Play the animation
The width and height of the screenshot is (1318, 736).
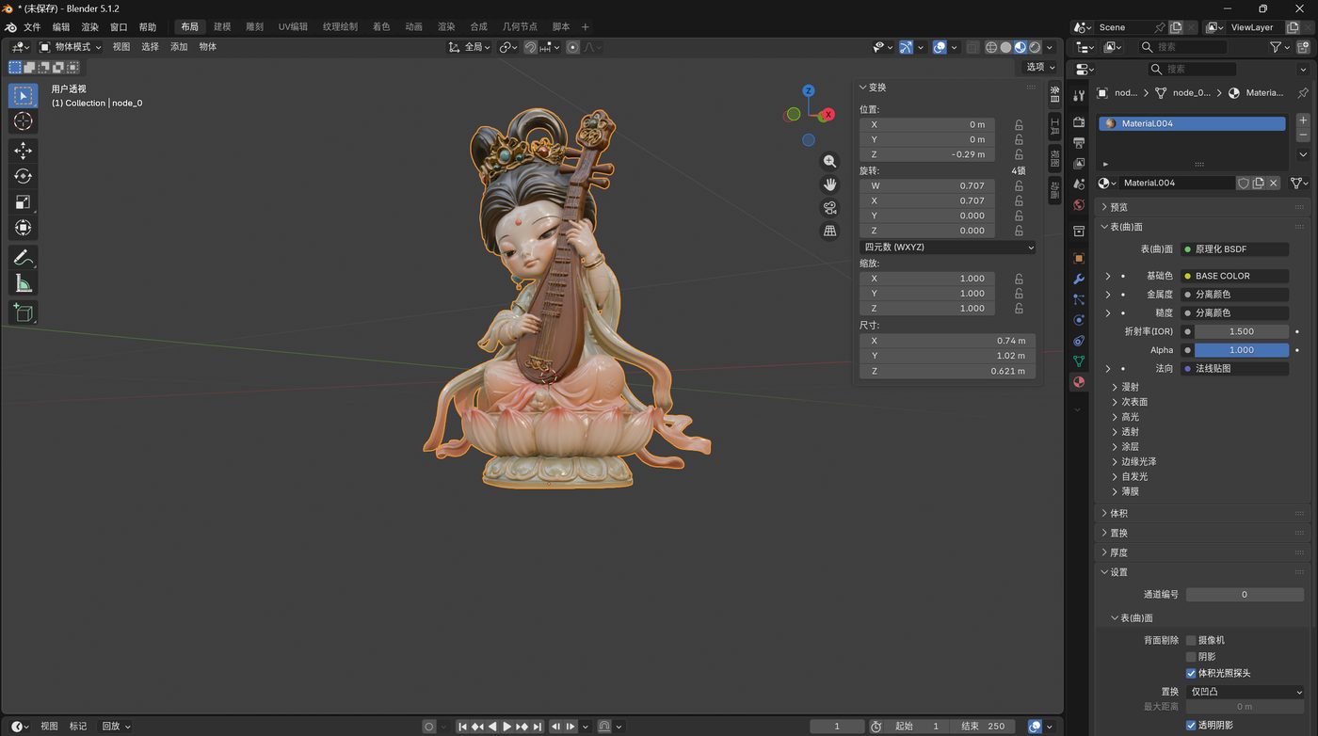506,727
